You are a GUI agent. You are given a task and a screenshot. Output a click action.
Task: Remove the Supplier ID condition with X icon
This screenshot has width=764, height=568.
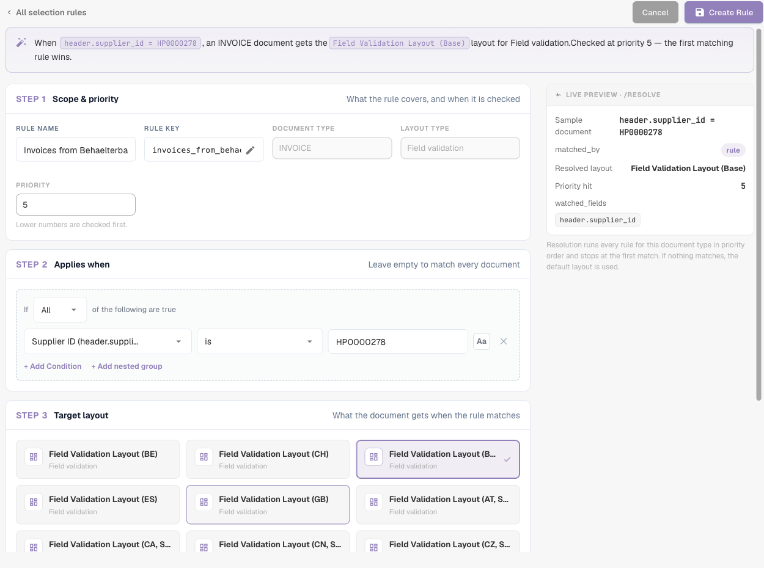[504, 341]
